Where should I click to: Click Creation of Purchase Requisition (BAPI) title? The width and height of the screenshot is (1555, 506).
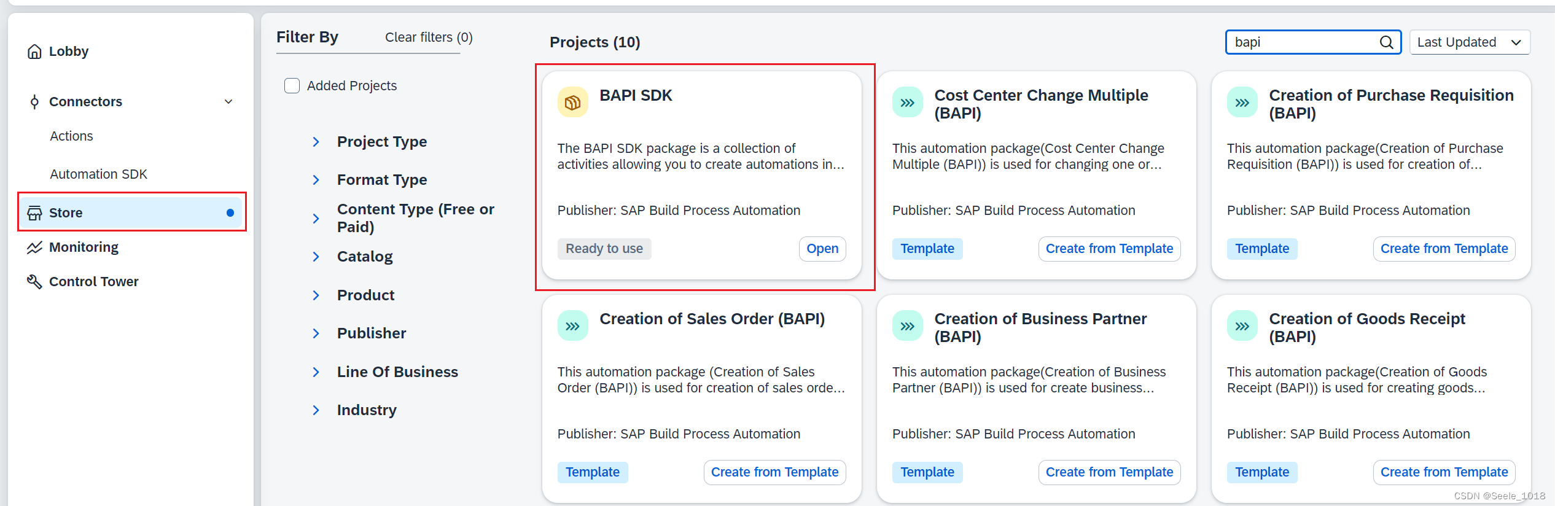(x=1391, y=104)
